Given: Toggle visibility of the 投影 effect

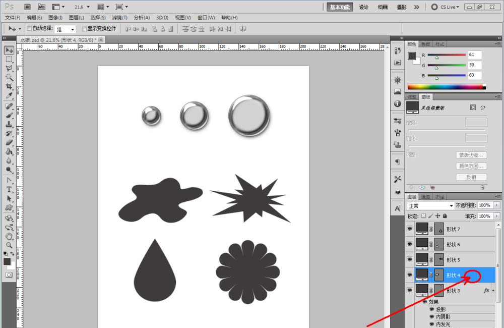Looking at the screenshot, I should (432, 309).
